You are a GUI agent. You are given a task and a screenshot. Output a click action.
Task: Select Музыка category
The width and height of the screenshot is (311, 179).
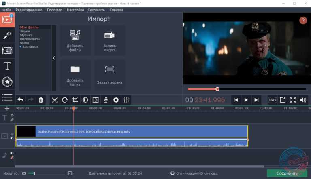point(26,35)
